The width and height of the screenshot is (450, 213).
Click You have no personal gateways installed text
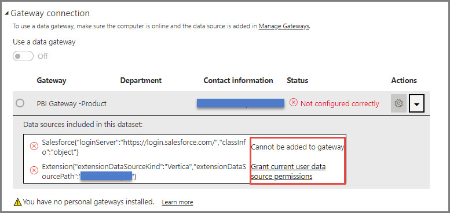pyautogui.click(x=89, y=202)
